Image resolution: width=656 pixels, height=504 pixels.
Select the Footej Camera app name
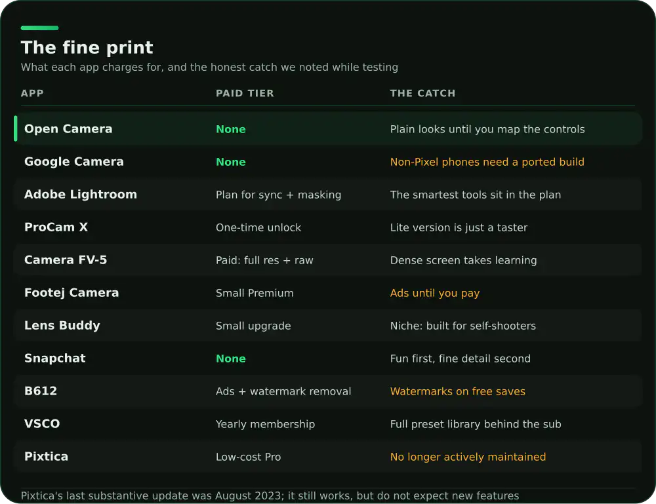click(72, 292)
